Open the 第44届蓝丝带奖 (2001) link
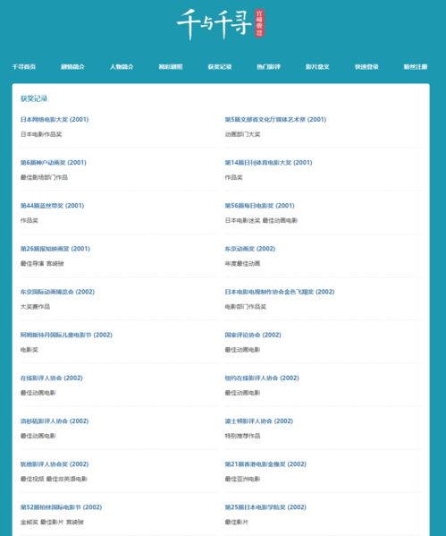This screenshot has height=536, width=446. tap(52, 206)
